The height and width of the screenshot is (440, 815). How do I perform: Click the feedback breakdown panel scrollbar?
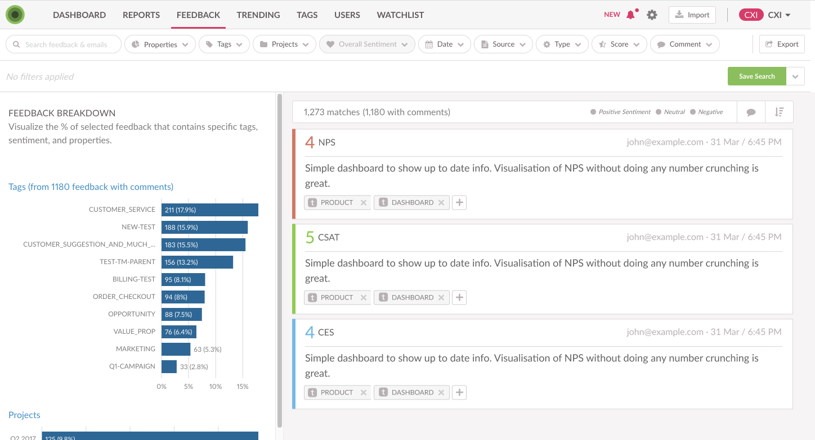280,261
